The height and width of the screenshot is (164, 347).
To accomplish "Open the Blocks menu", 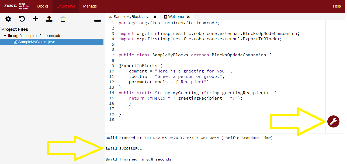I will (43, 6).
